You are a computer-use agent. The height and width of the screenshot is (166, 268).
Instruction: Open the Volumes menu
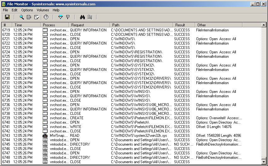click(x=43, y=10)
